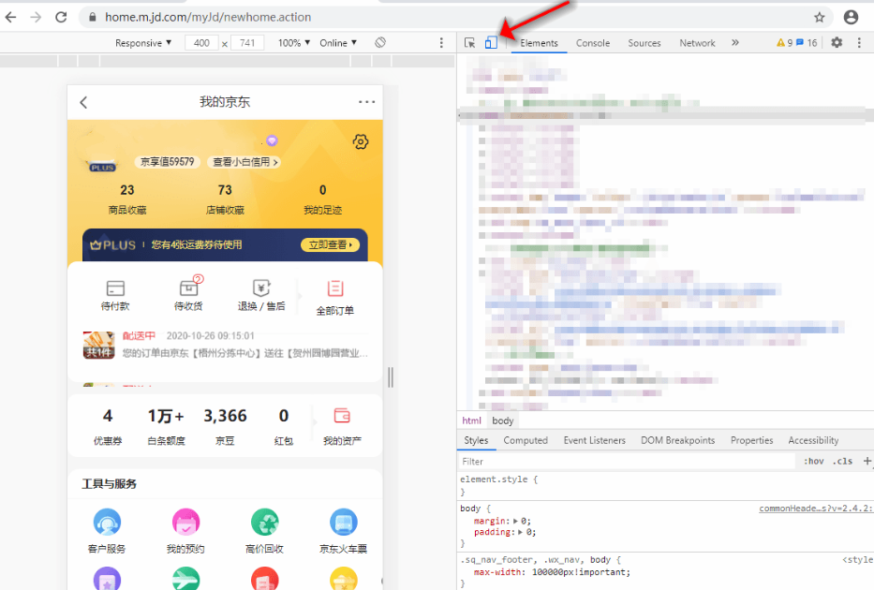This screenshot has width=874, height=590.
Task: Activate the inspect element picker icon
Action: tap(470, 43)
